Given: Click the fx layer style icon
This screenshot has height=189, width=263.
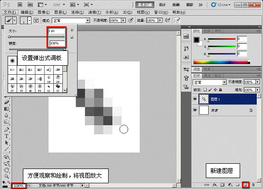Looking at the screenshot, I should point(214,185).
